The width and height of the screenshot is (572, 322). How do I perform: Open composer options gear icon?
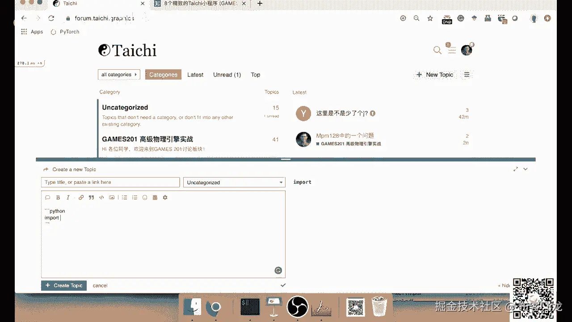[165, 197]
